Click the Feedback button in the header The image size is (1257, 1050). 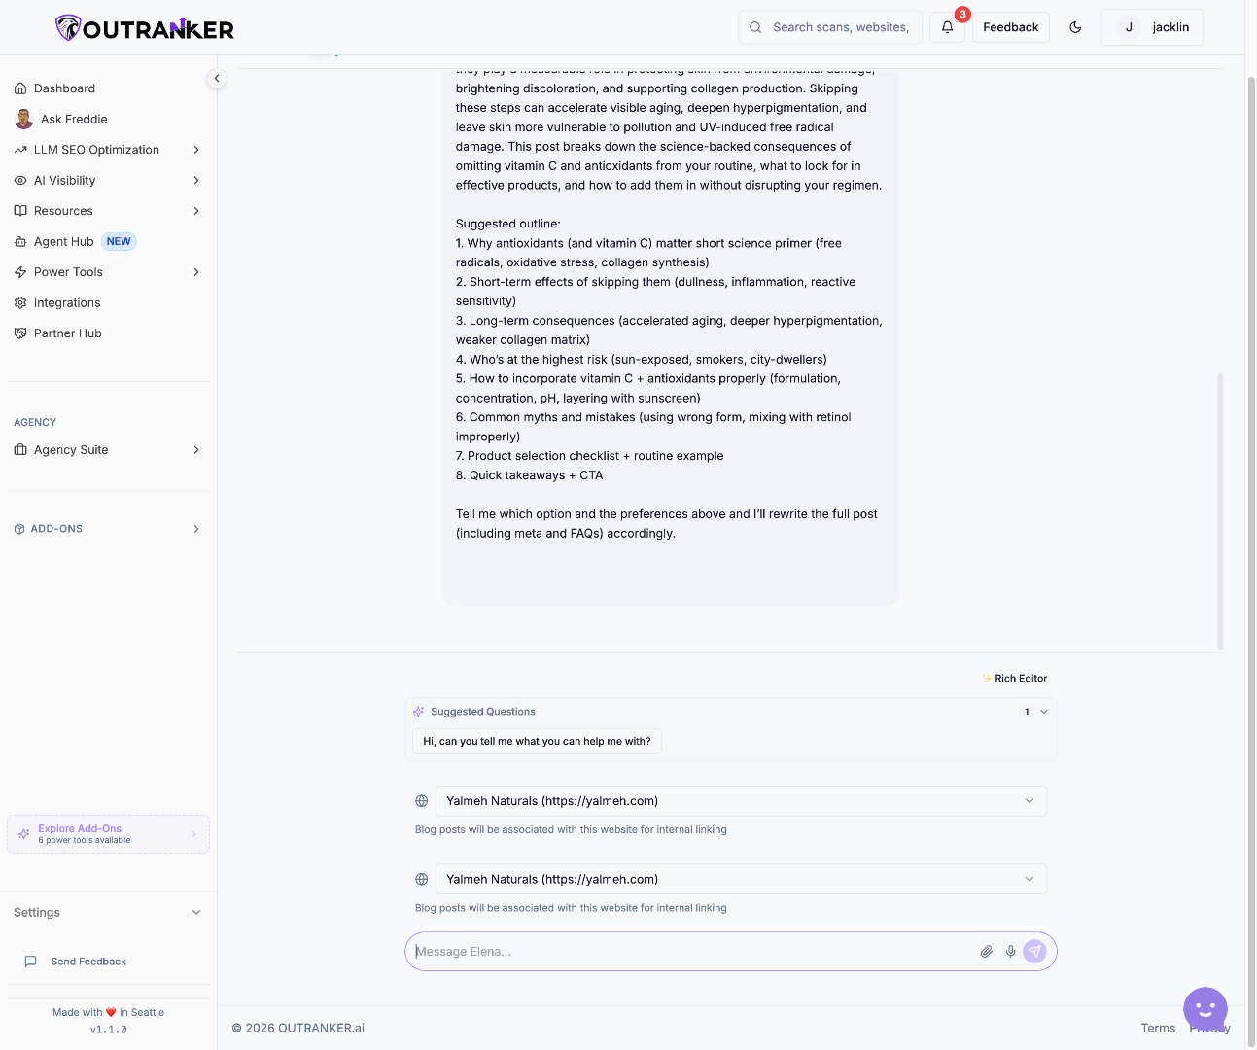pyautogui.click(x=1011, y=27)
